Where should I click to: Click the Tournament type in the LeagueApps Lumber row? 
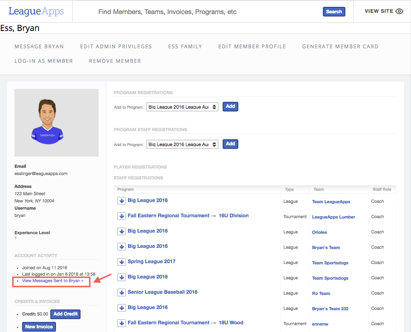[295, 217]
